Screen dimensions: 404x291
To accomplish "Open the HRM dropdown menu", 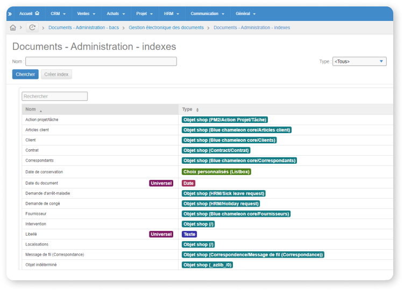I will coord(172,13).
